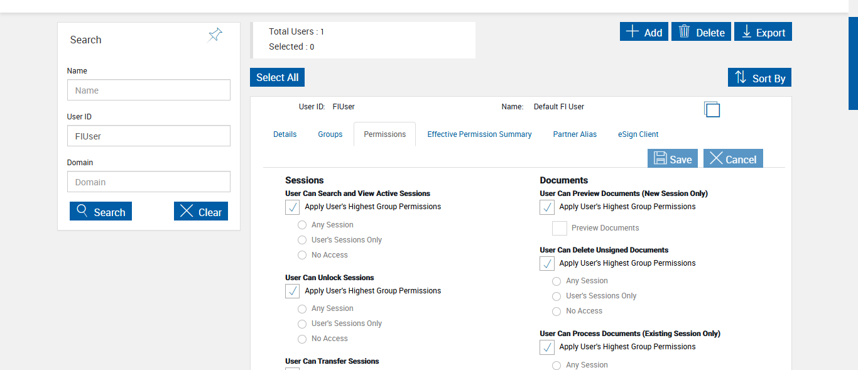Click the Add user plus button

click(644, 32)
